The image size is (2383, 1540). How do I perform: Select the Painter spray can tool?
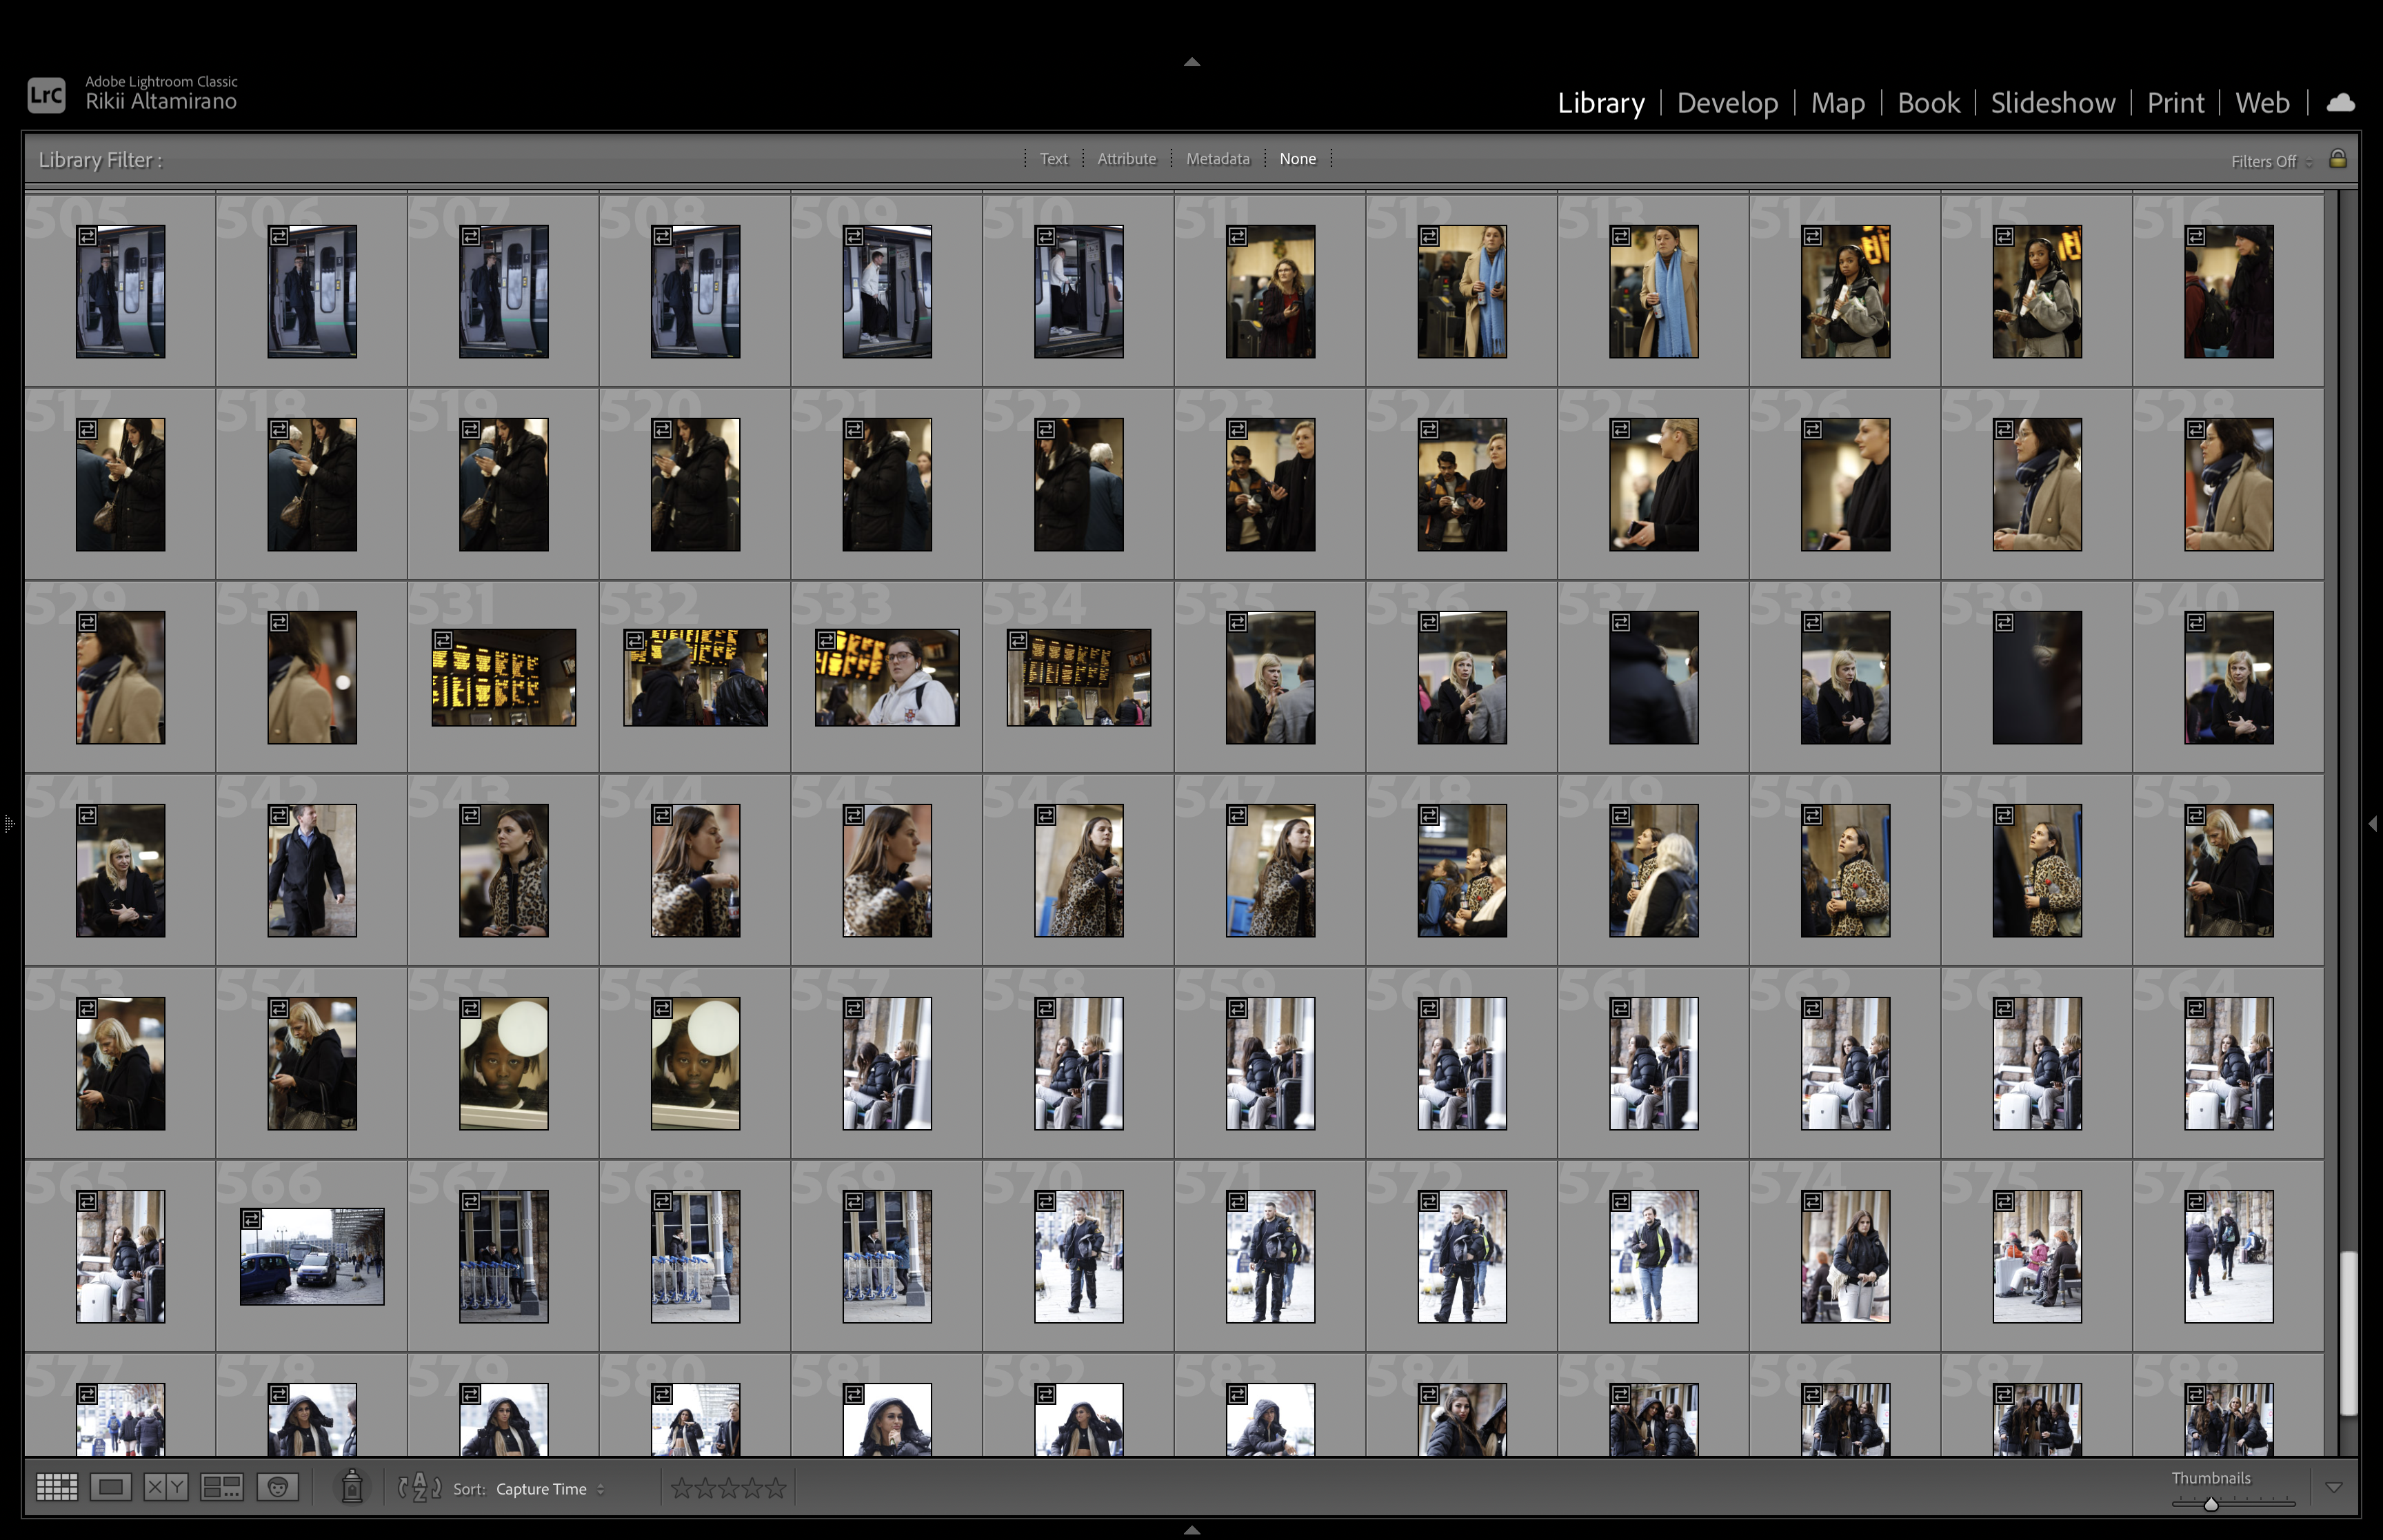(352, 1487)
